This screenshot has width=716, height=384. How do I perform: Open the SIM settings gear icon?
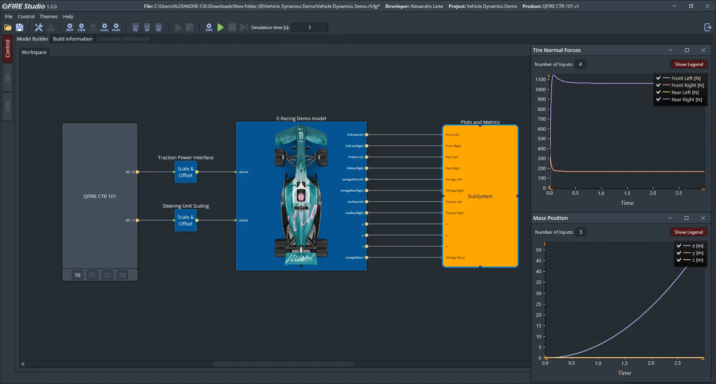[209, 27]
